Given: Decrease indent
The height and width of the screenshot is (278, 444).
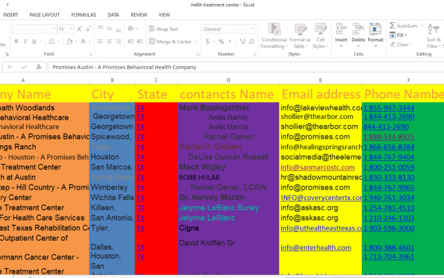Looking at the screenshot, I should 131,41.
